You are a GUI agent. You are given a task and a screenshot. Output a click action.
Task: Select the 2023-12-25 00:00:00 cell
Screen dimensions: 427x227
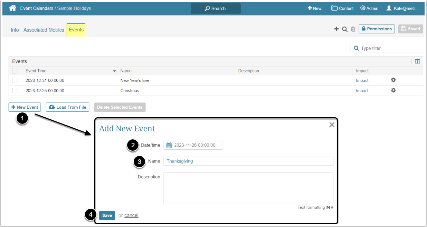45,91
